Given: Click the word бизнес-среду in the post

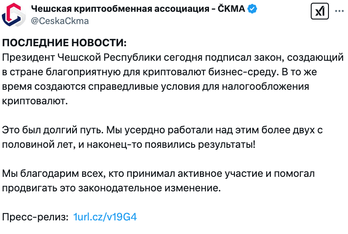Looking at the screenshot, I should point(244,72).
